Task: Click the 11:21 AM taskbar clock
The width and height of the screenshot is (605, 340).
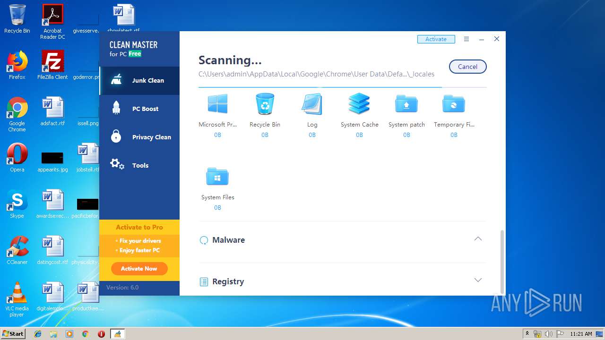Action: [x=581, y=334]
